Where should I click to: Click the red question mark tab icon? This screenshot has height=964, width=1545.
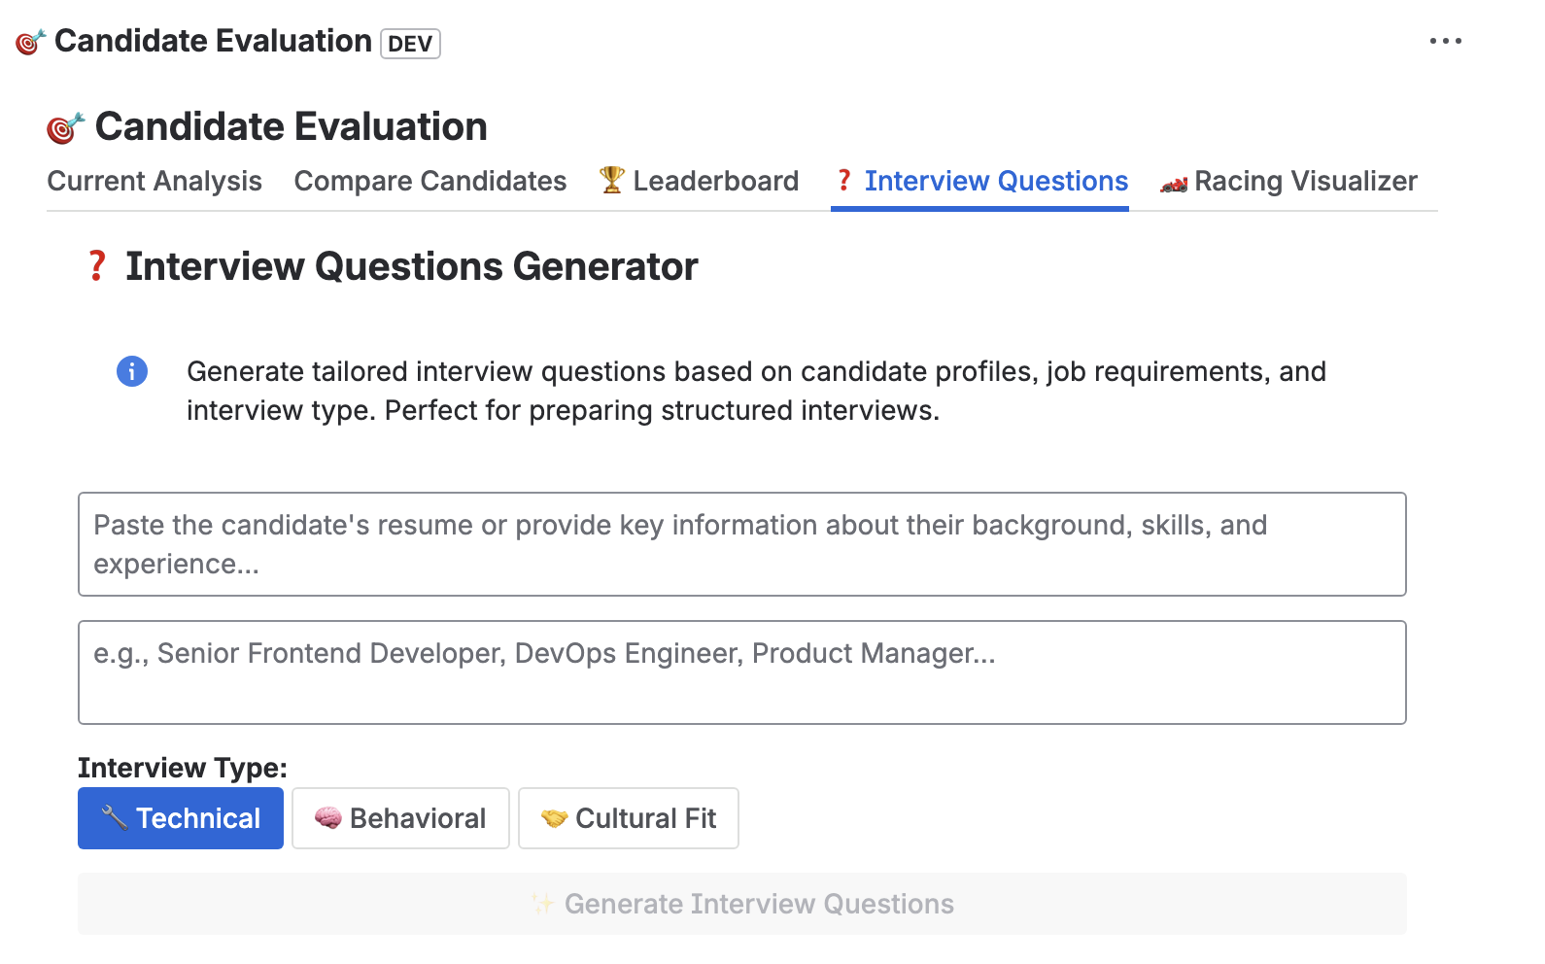click(844, 181)
